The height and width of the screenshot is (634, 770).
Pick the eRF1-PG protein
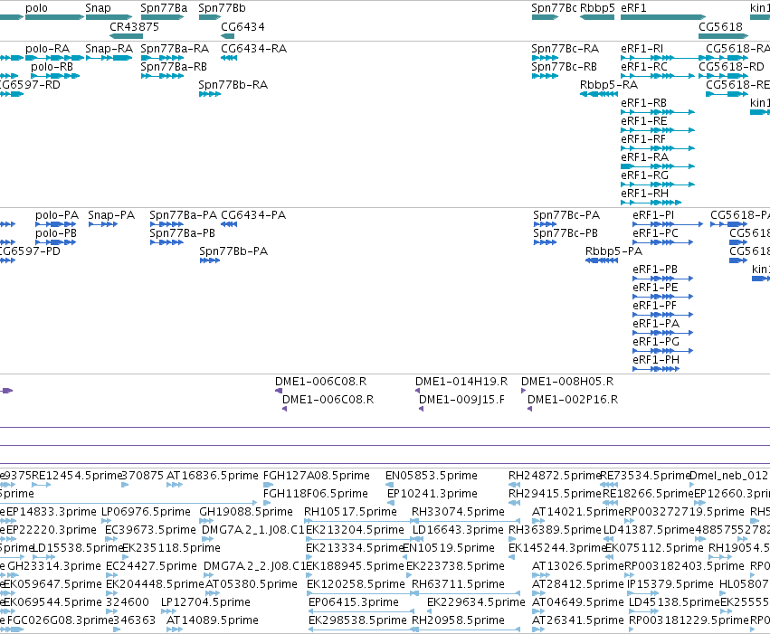click(663, 351)
